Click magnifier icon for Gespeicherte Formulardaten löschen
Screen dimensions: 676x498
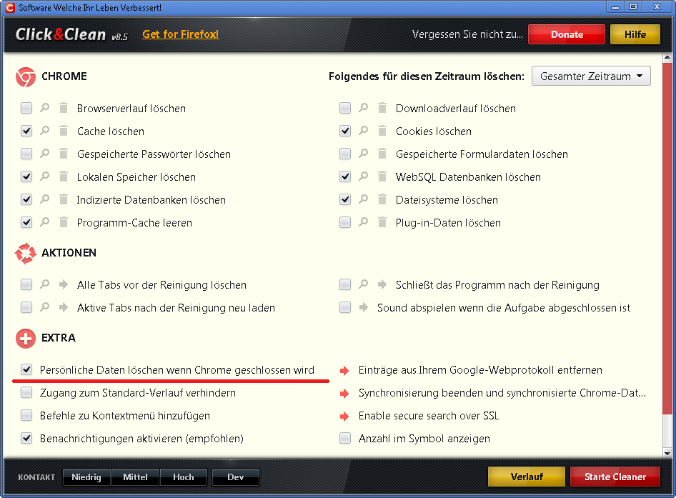[364, 154]
